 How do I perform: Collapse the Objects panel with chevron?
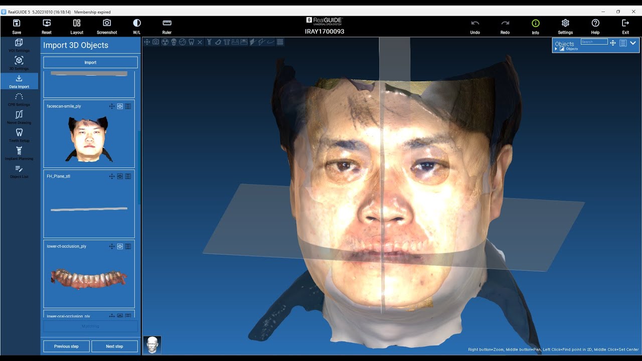[x=633, y=43]
